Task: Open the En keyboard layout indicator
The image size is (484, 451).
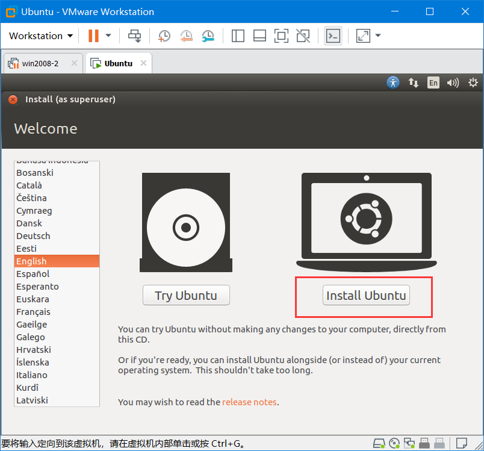Action: (433, 82)
